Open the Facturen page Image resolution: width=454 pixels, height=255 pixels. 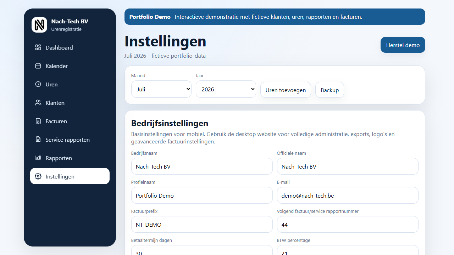tap(70, 121)
